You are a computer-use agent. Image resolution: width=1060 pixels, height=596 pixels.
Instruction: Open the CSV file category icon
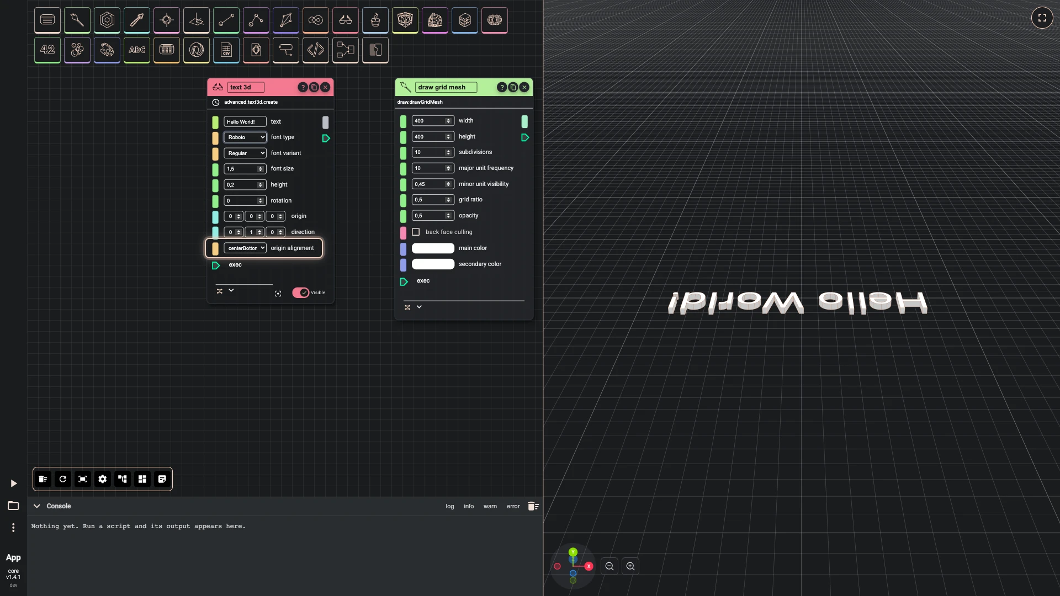[226, 50]
